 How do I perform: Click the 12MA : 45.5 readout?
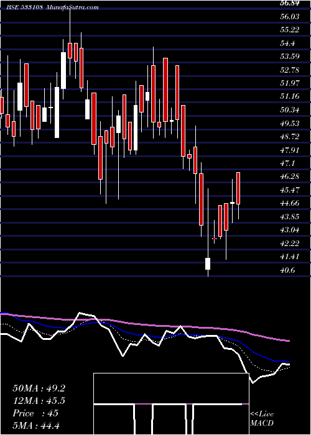coord(39,401)
